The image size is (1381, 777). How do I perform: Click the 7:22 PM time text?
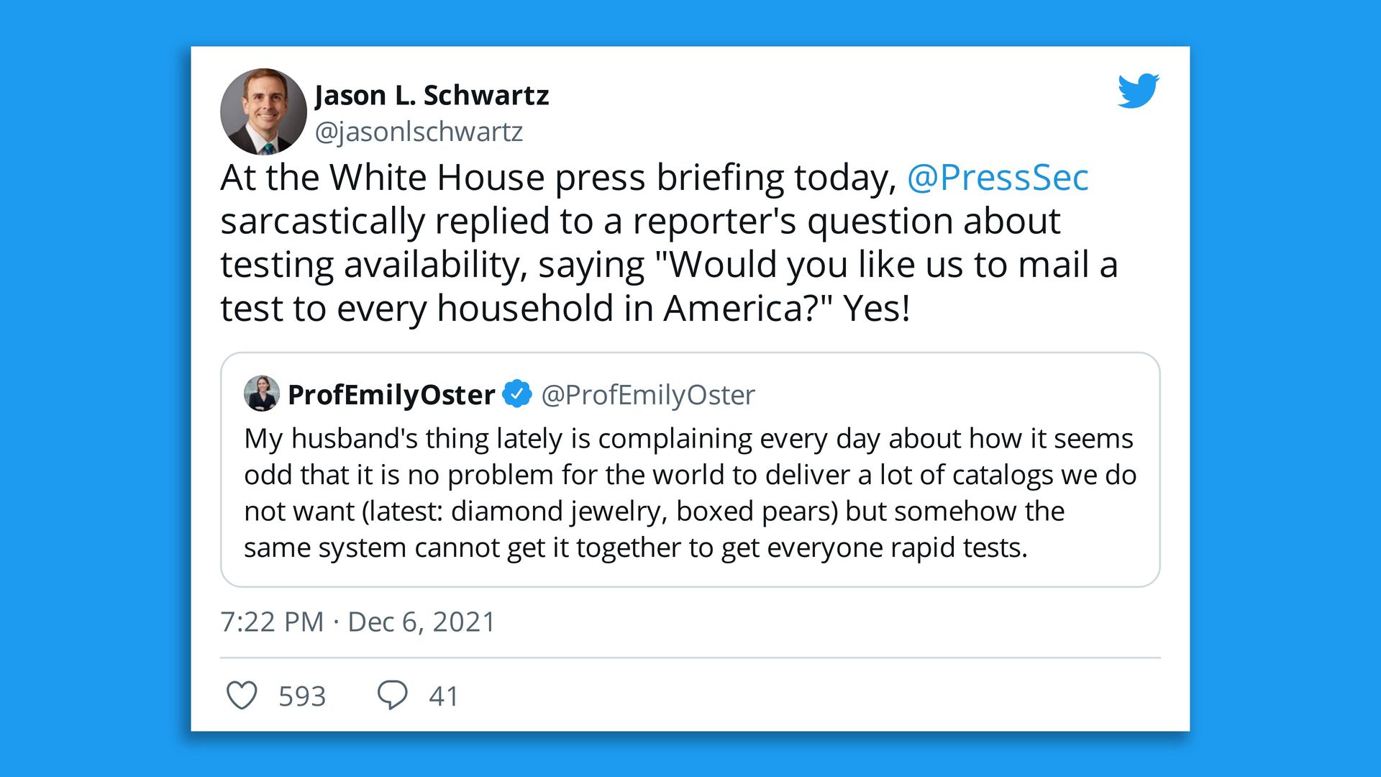[x=272, y=622]
